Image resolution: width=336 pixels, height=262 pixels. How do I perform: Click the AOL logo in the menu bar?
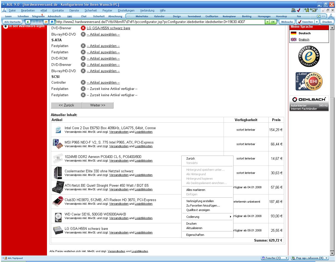[x=4, y=10]
